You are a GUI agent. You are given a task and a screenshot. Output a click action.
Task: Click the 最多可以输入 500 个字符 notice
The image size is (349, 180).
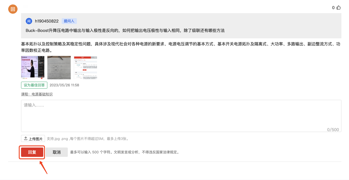125,152
